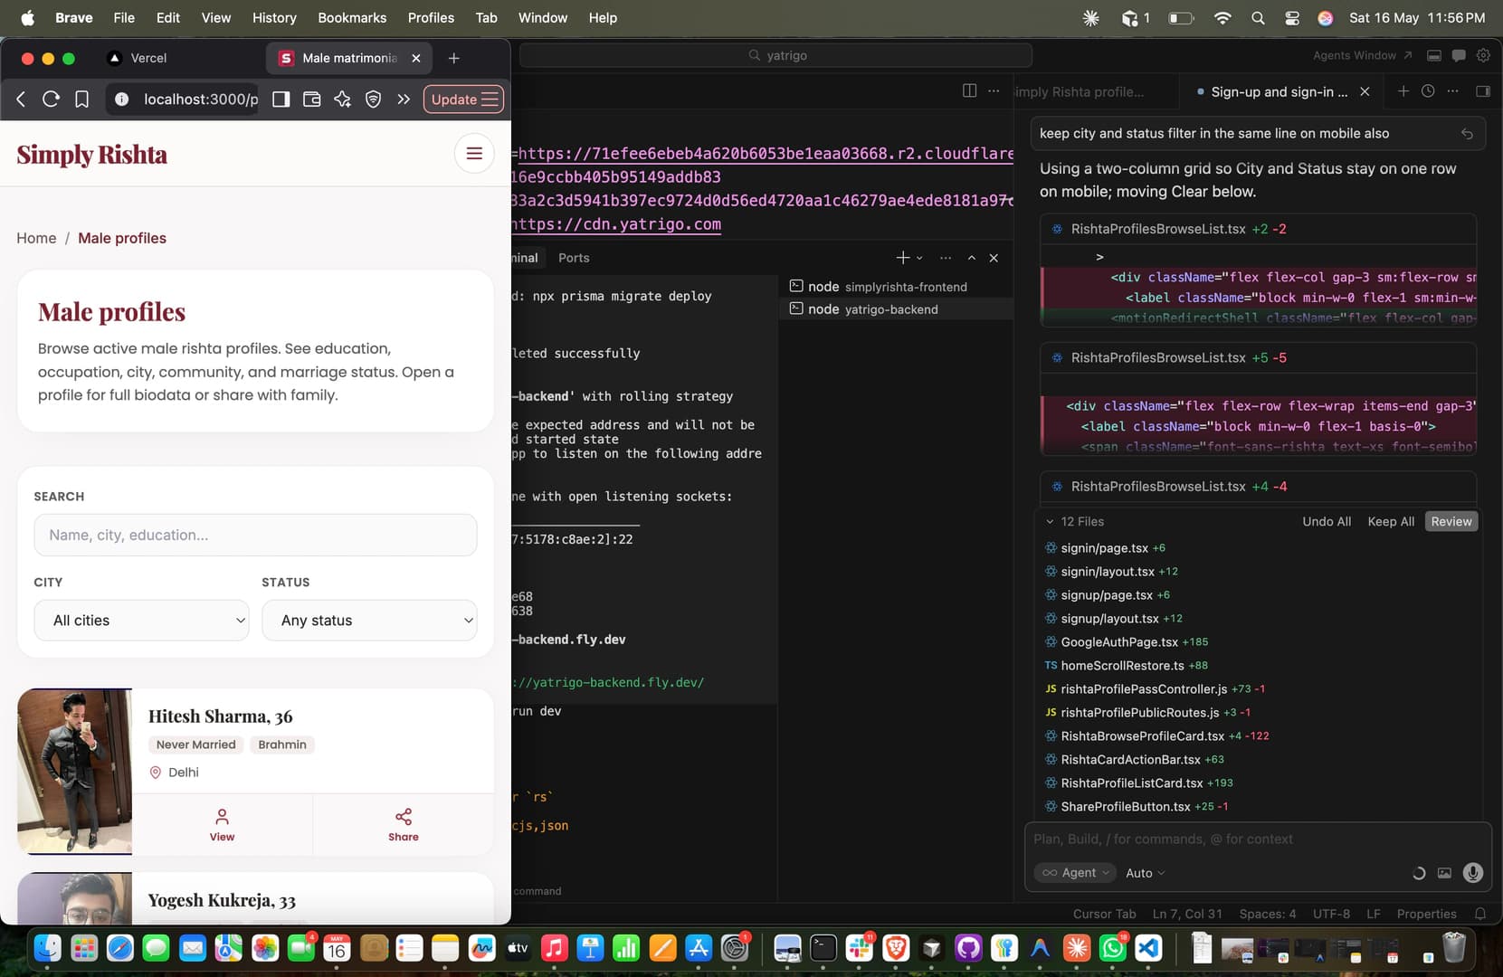Image resolution: width=1503 pixels, height=977 pixels.
Task: Focus the Name, city, education search field
Action: [x=255, y=536]
